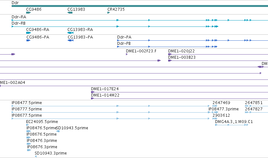Click the DME1-020J22 clone label
The height and width of the screenshot is (158, 268).
(181, 51)
